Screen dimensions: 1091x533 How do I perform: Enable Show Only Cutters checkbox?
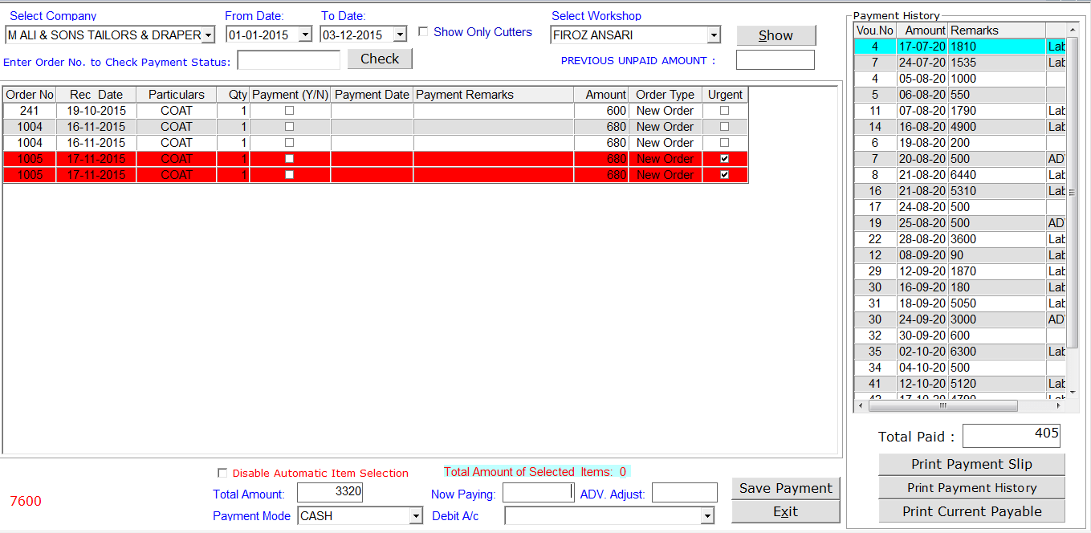tap(423, 32)
